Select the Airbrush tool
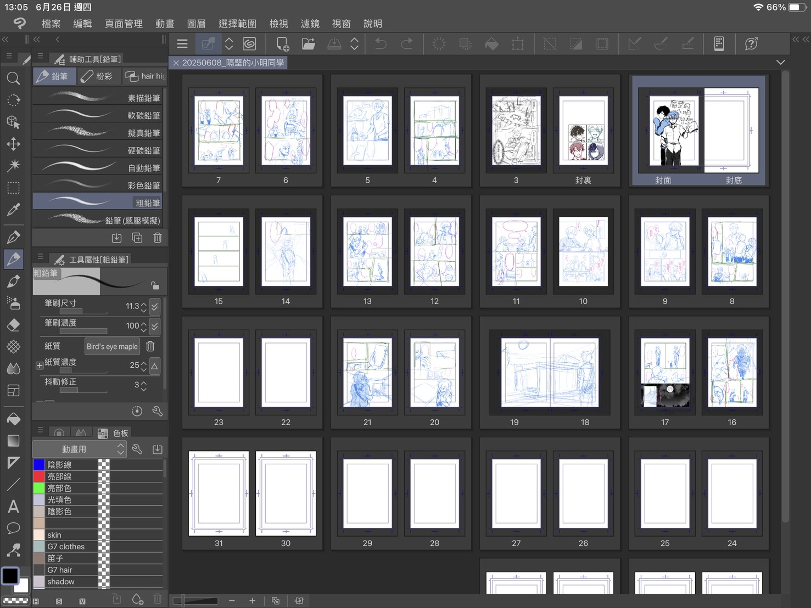The image size is (811, 608). click(13, 302)
